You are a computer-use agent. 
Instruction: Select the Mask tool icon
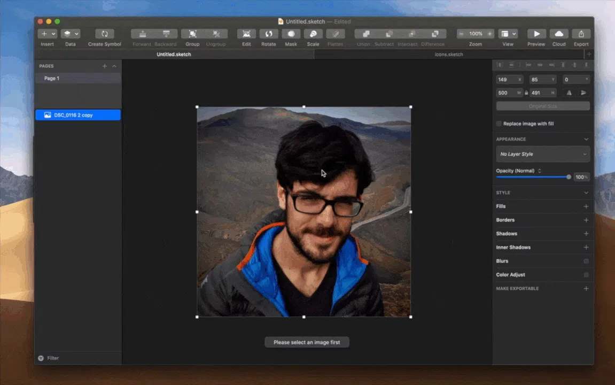pos(291,34)
